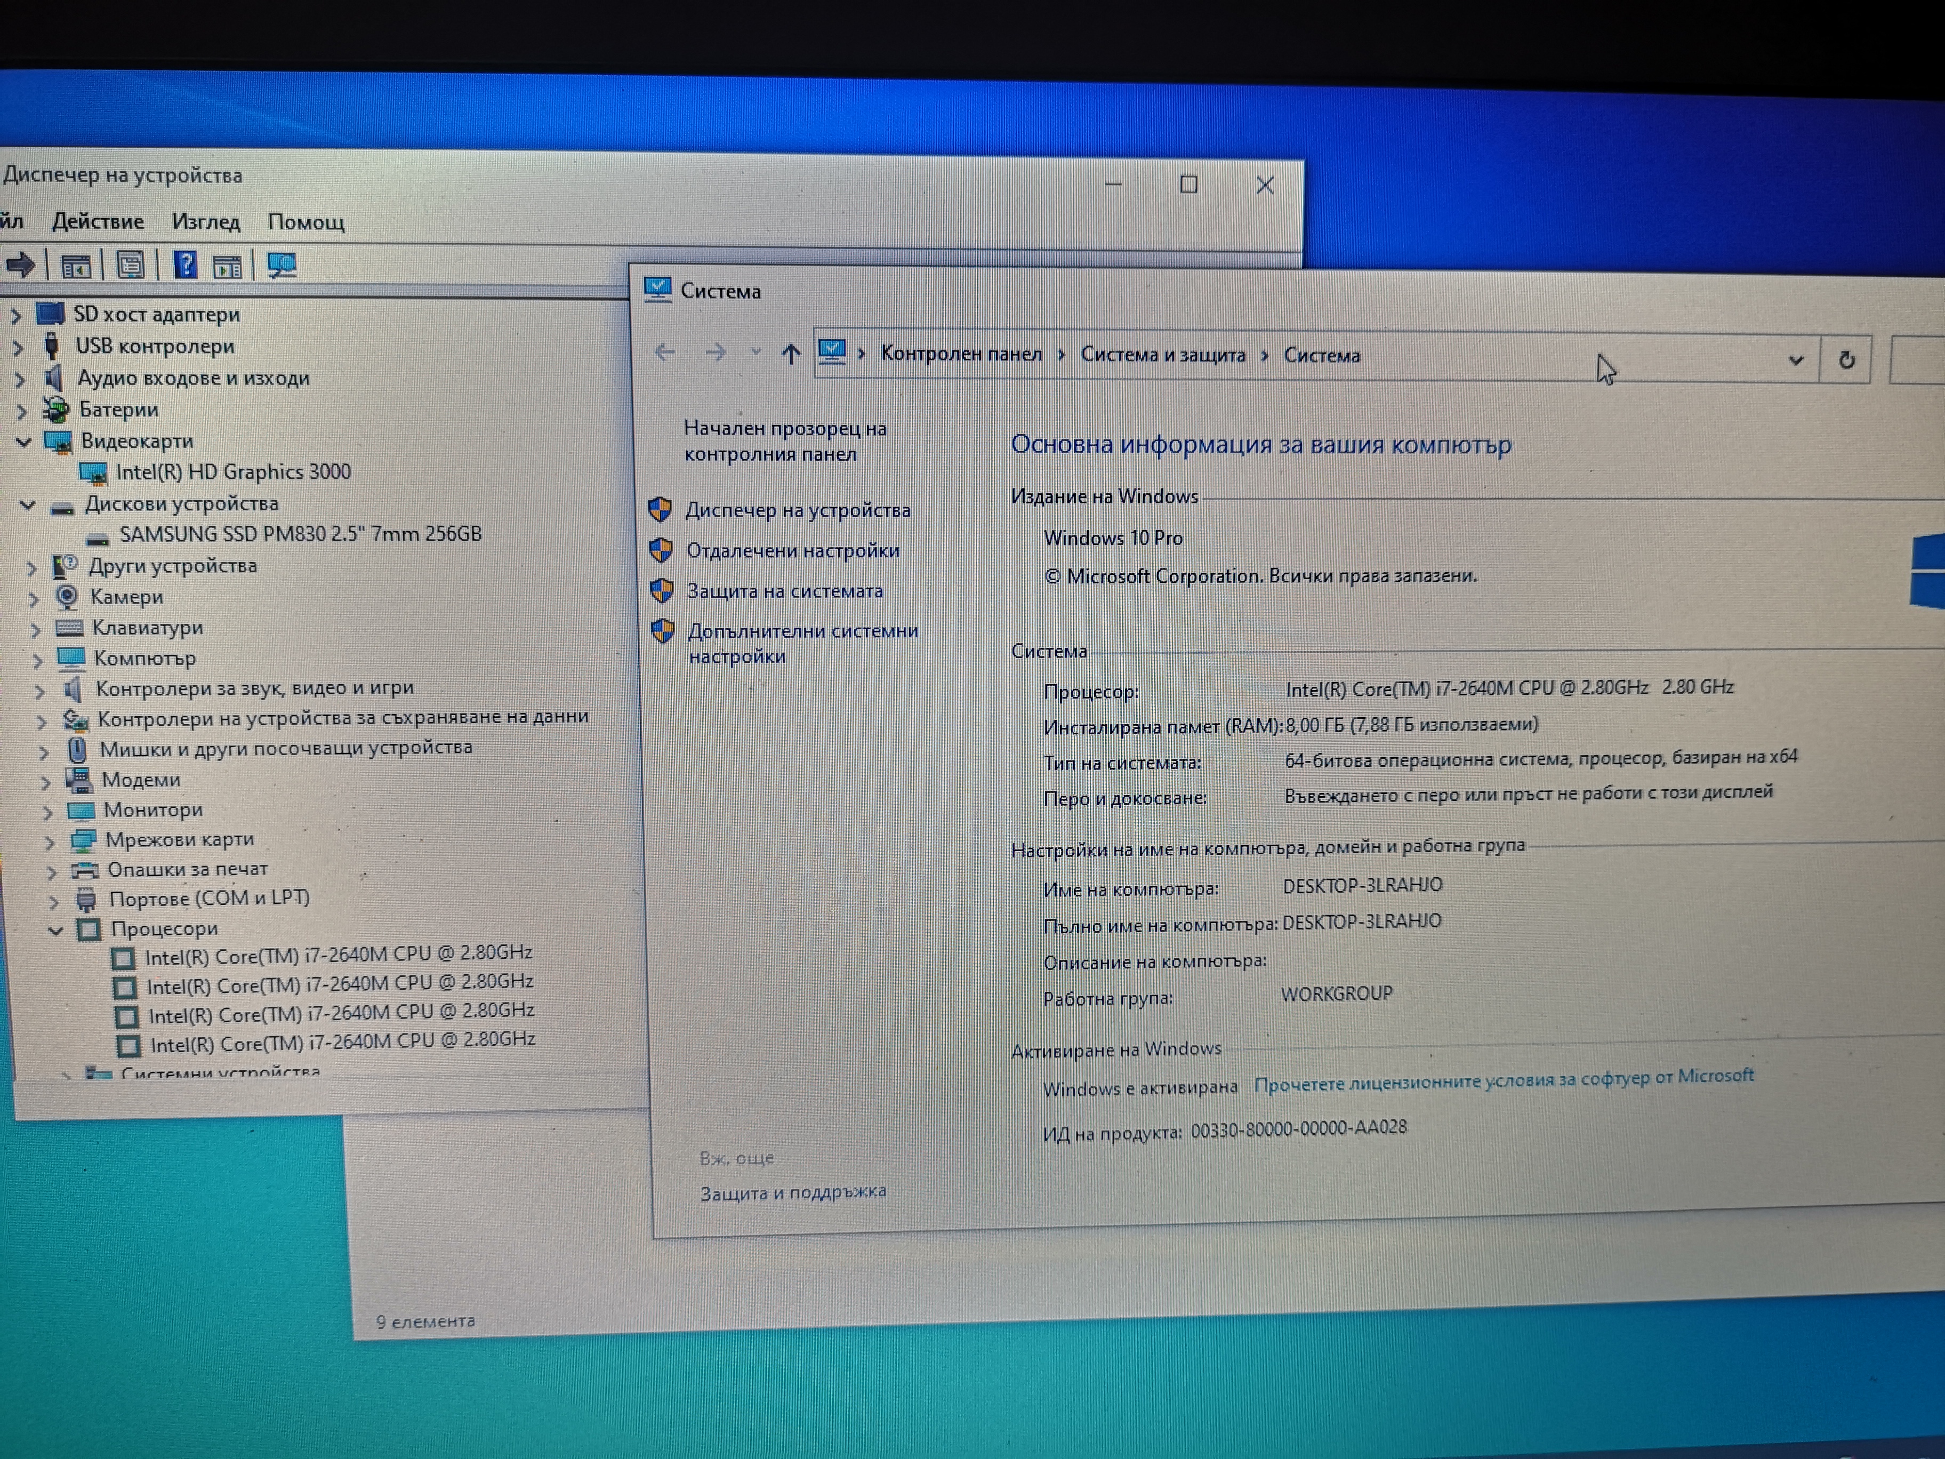Click the Модеми device icon
1945x1459 pixels.
pos(78,779)
